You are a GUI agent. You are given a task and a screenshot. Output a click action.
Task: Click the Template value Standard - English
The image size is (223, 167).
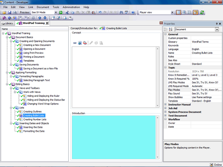(x=201, y=101)
